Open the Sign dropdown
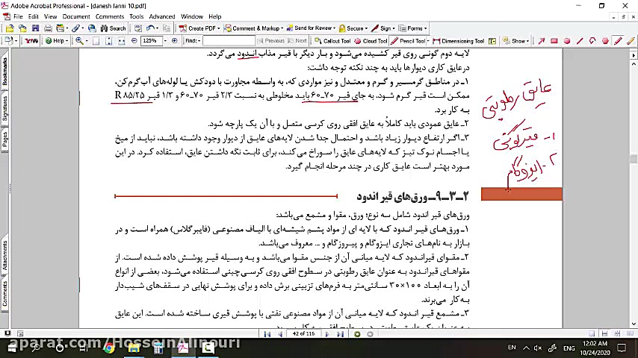This screenshot has height=358, width=638. (x=383, y=28)
